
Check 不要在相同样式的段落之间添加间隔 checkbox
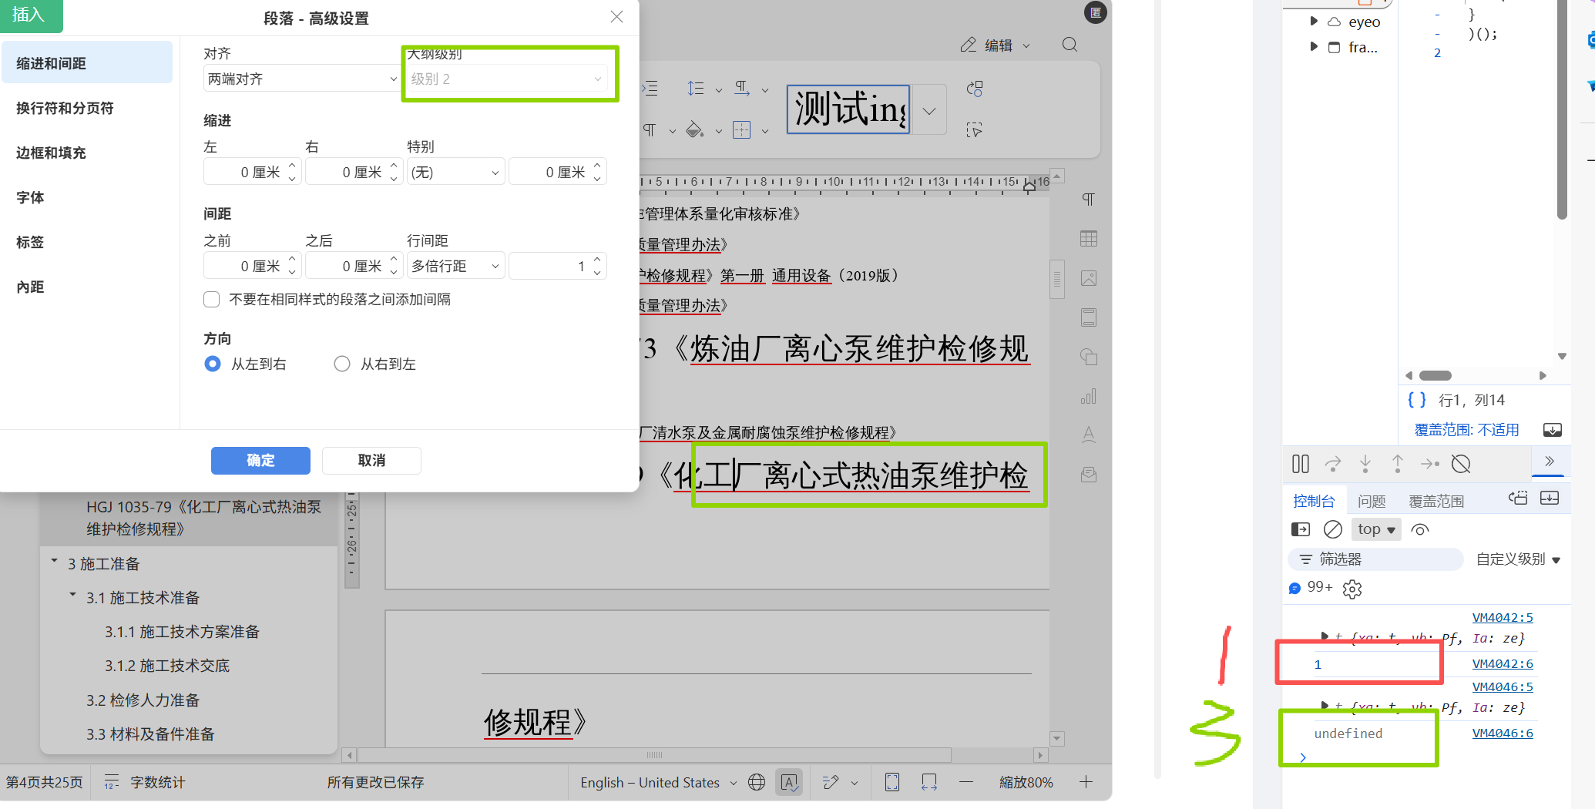pyautogui.click(x=212, y=300)
